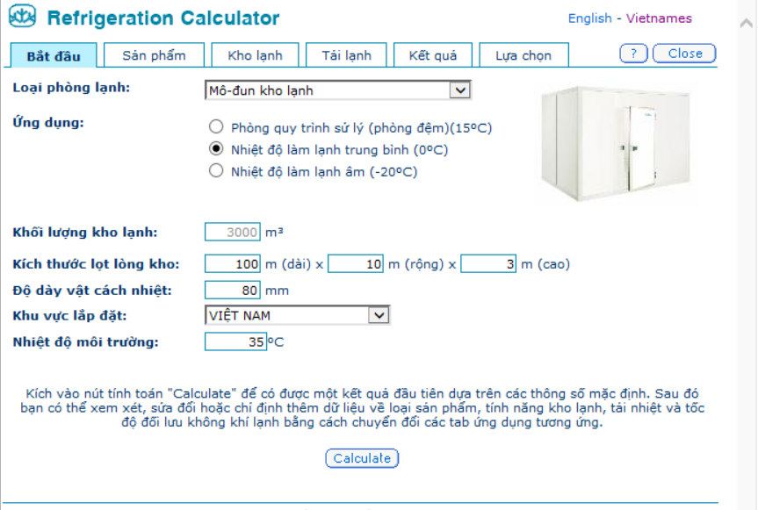Focus the insulation thickness field
The image size is (758, 510).
[x=233, y=290]
